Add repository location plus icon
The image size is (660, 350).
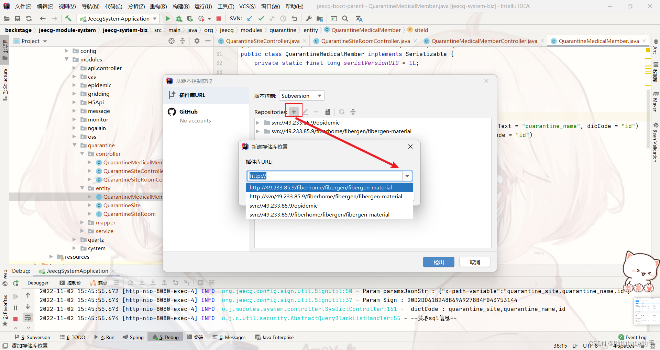(294, 112)
